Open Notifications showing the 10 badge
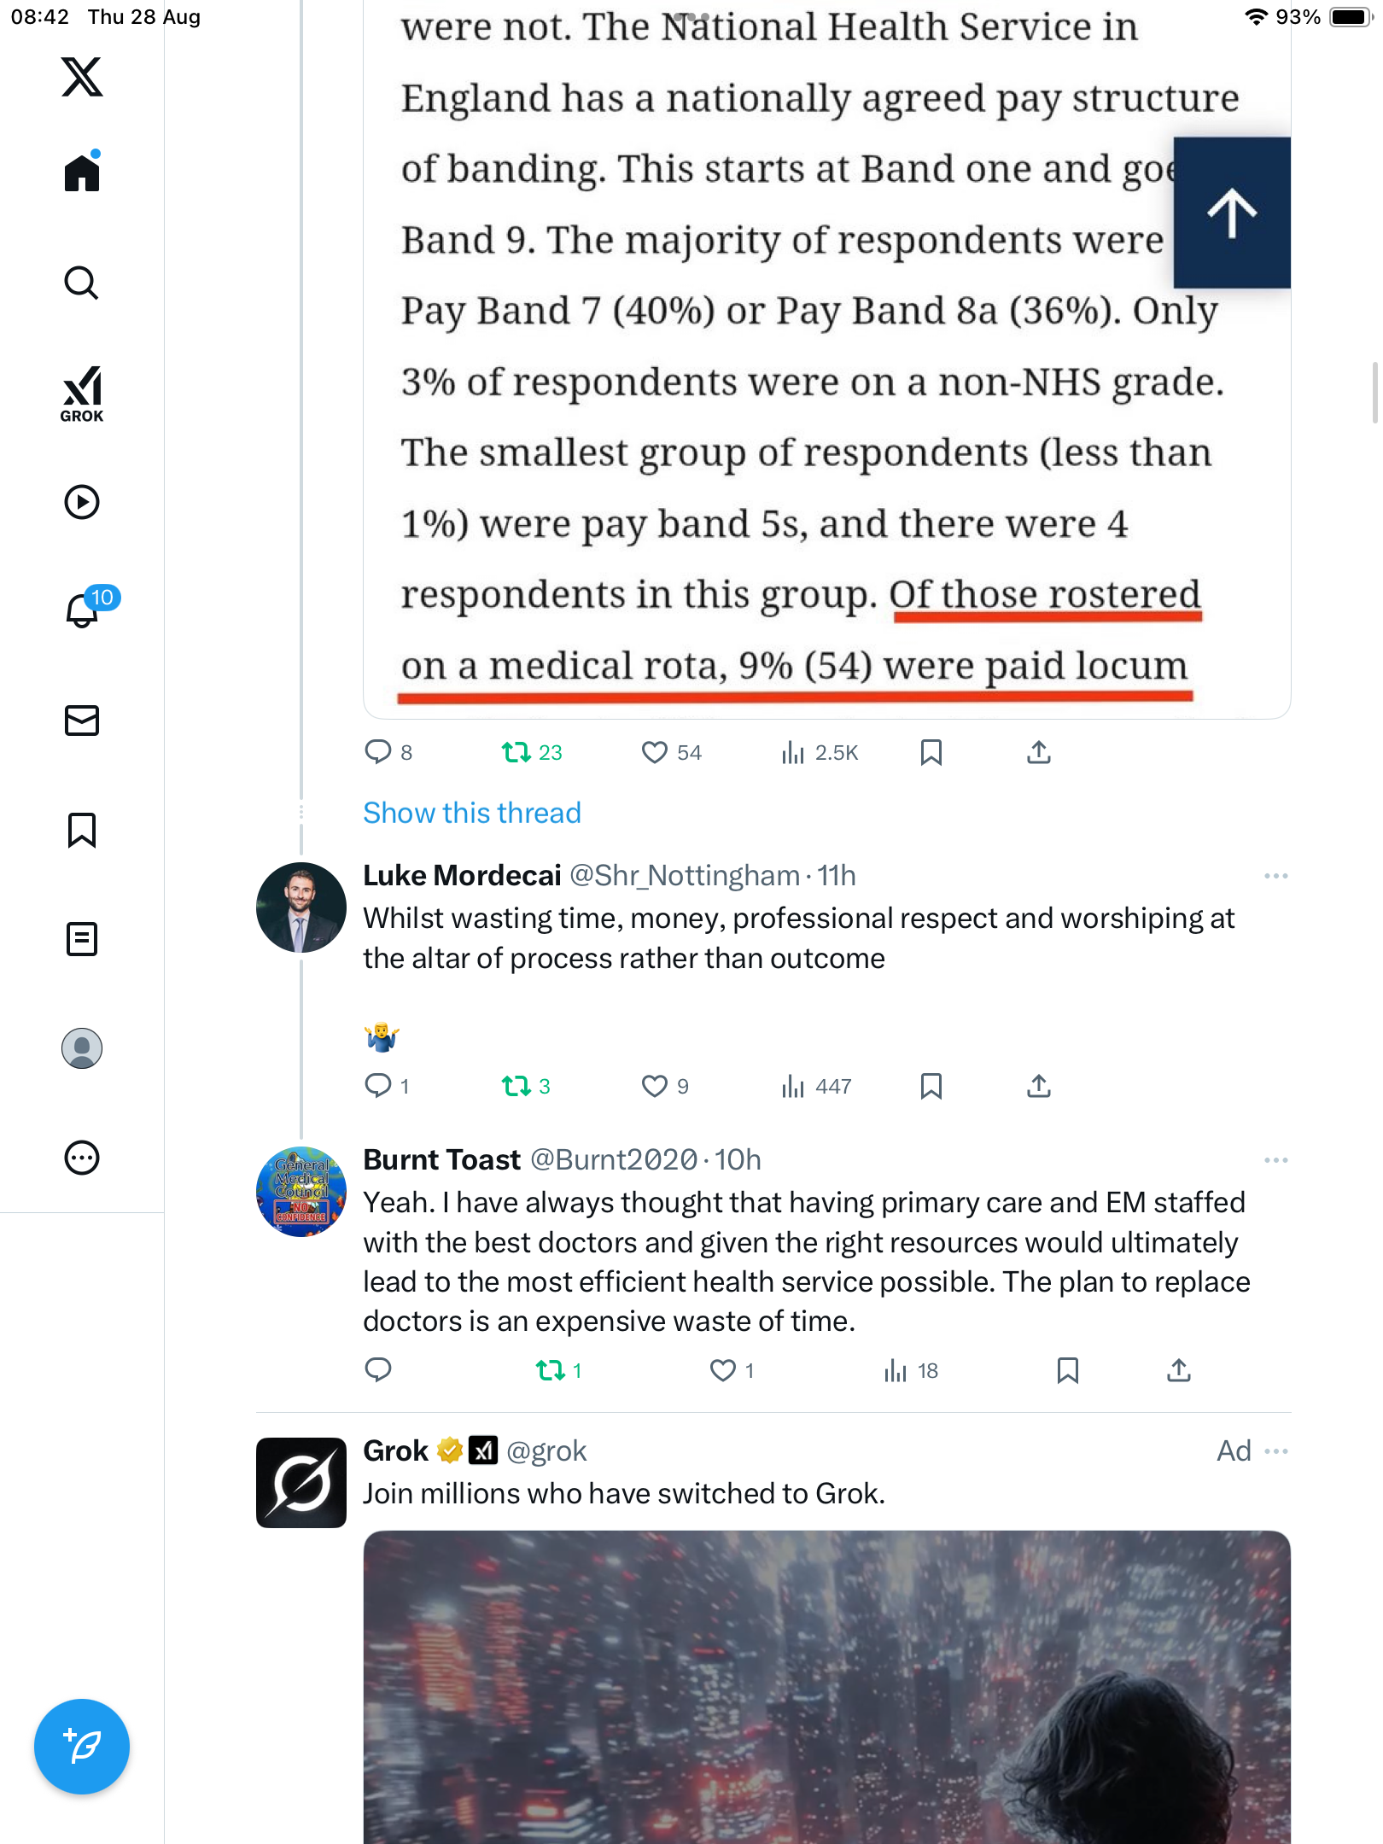The height and width of the screenshot is (1844, 1383). 84,610
